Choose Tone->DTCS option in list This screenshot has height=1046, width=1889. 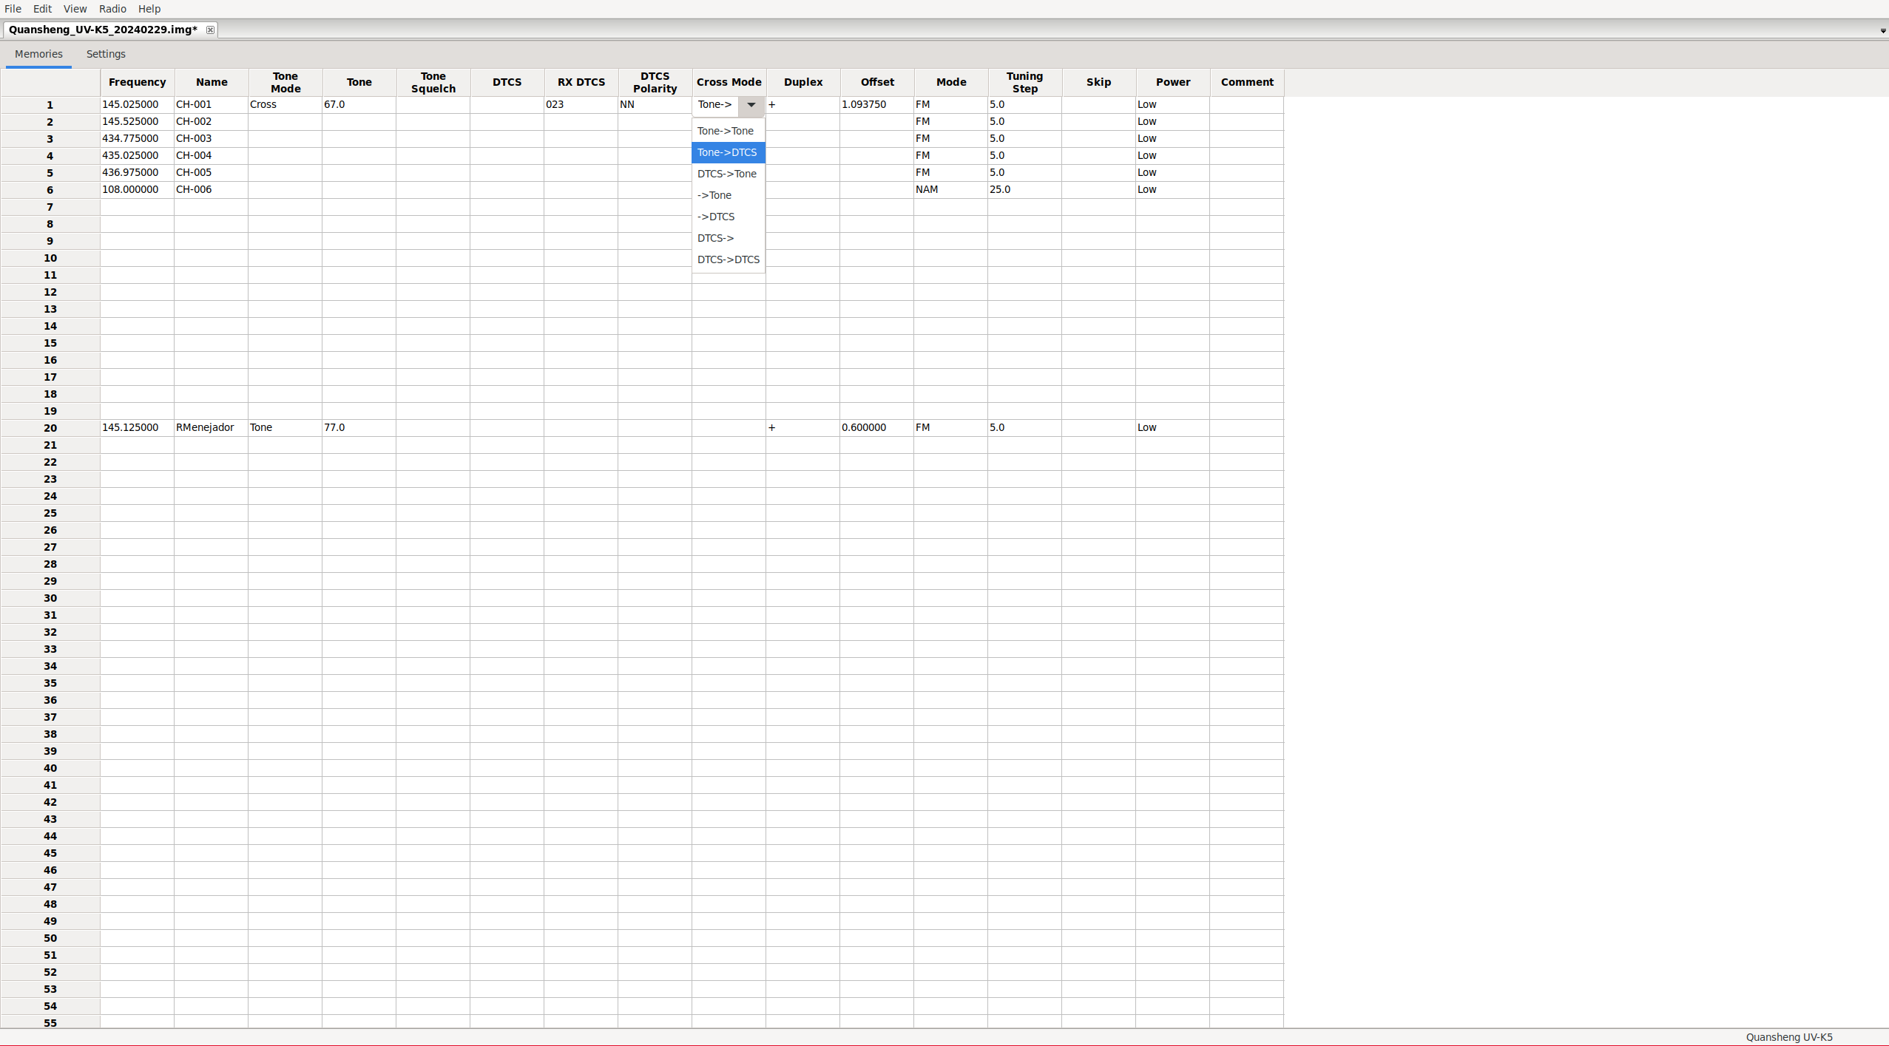tap(727, 152)
